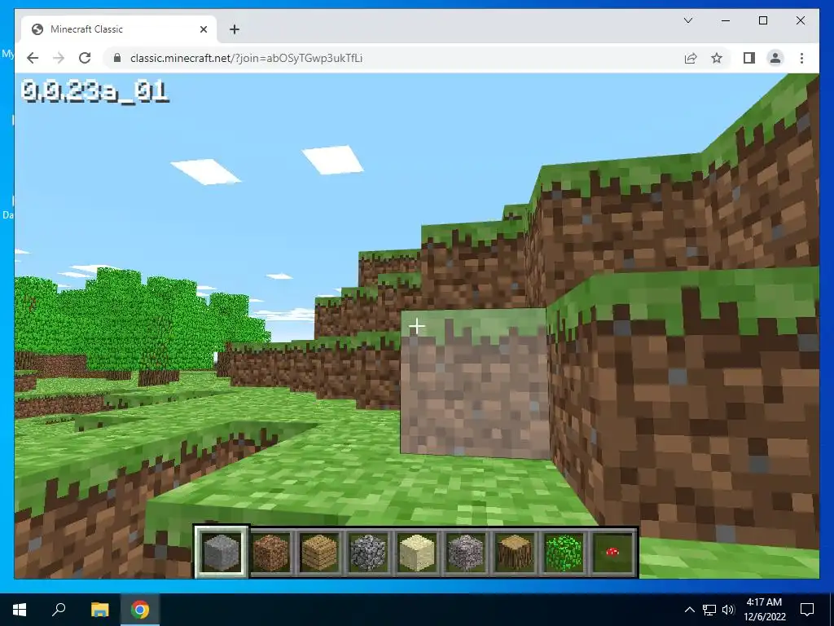
Task: Click Chrome icon in taskbar
Action: (140, 610)
